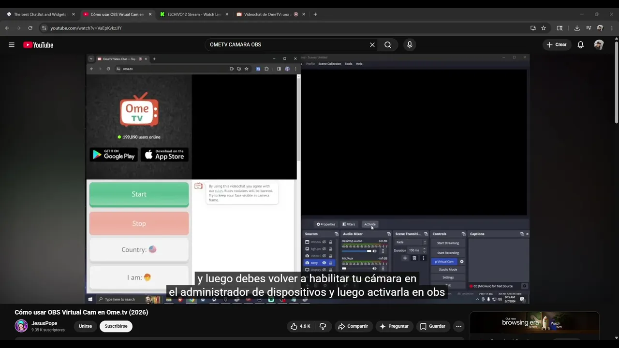Screen dimensions: 619x348
Task: Click OmeTV green Start button
Action: 139,194
